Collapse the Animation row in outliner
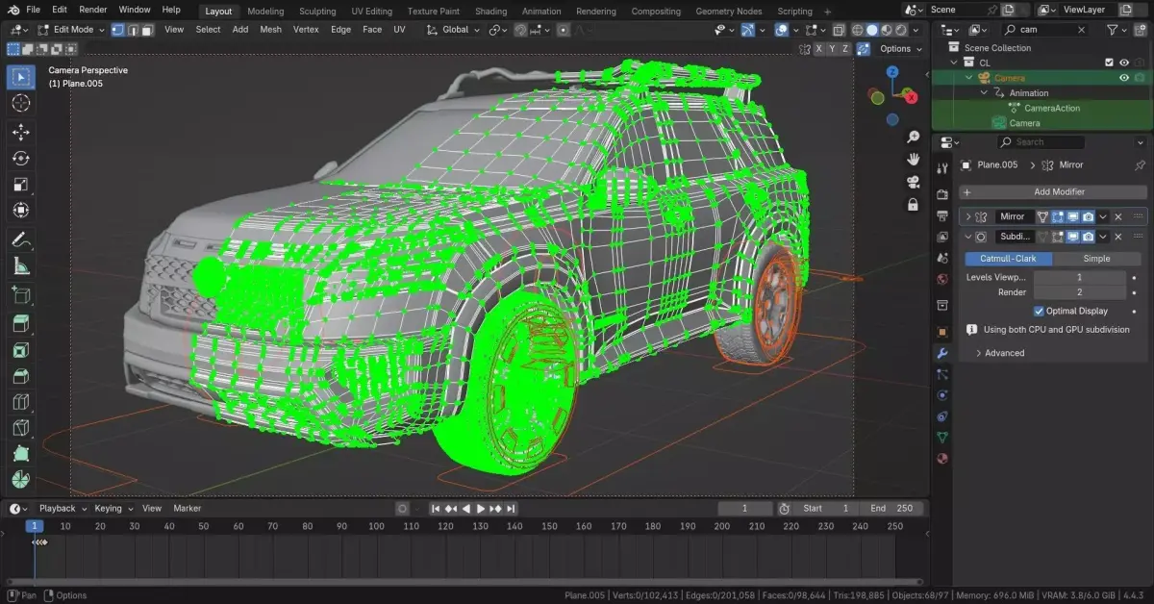This screenshot has width=1154, height=604. click(984, 93)
